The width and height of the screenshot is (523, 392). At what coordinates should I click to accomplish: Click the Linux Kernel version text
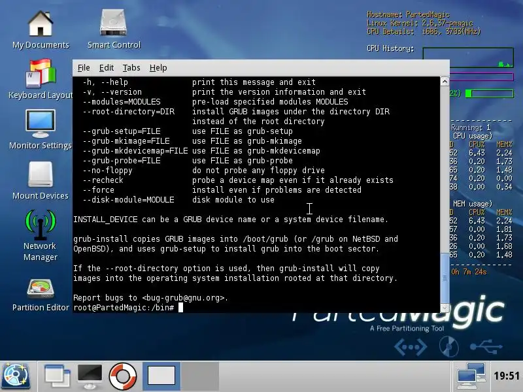click(x=420, y=23)
